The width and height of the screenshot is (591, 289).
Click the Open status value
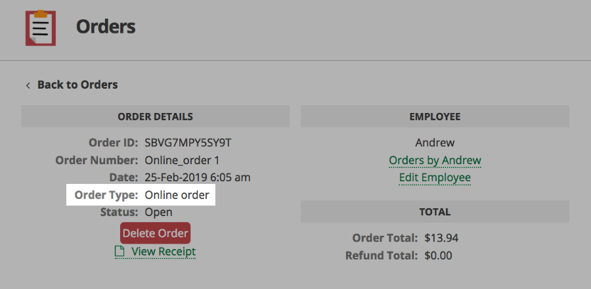click(158, 212)
